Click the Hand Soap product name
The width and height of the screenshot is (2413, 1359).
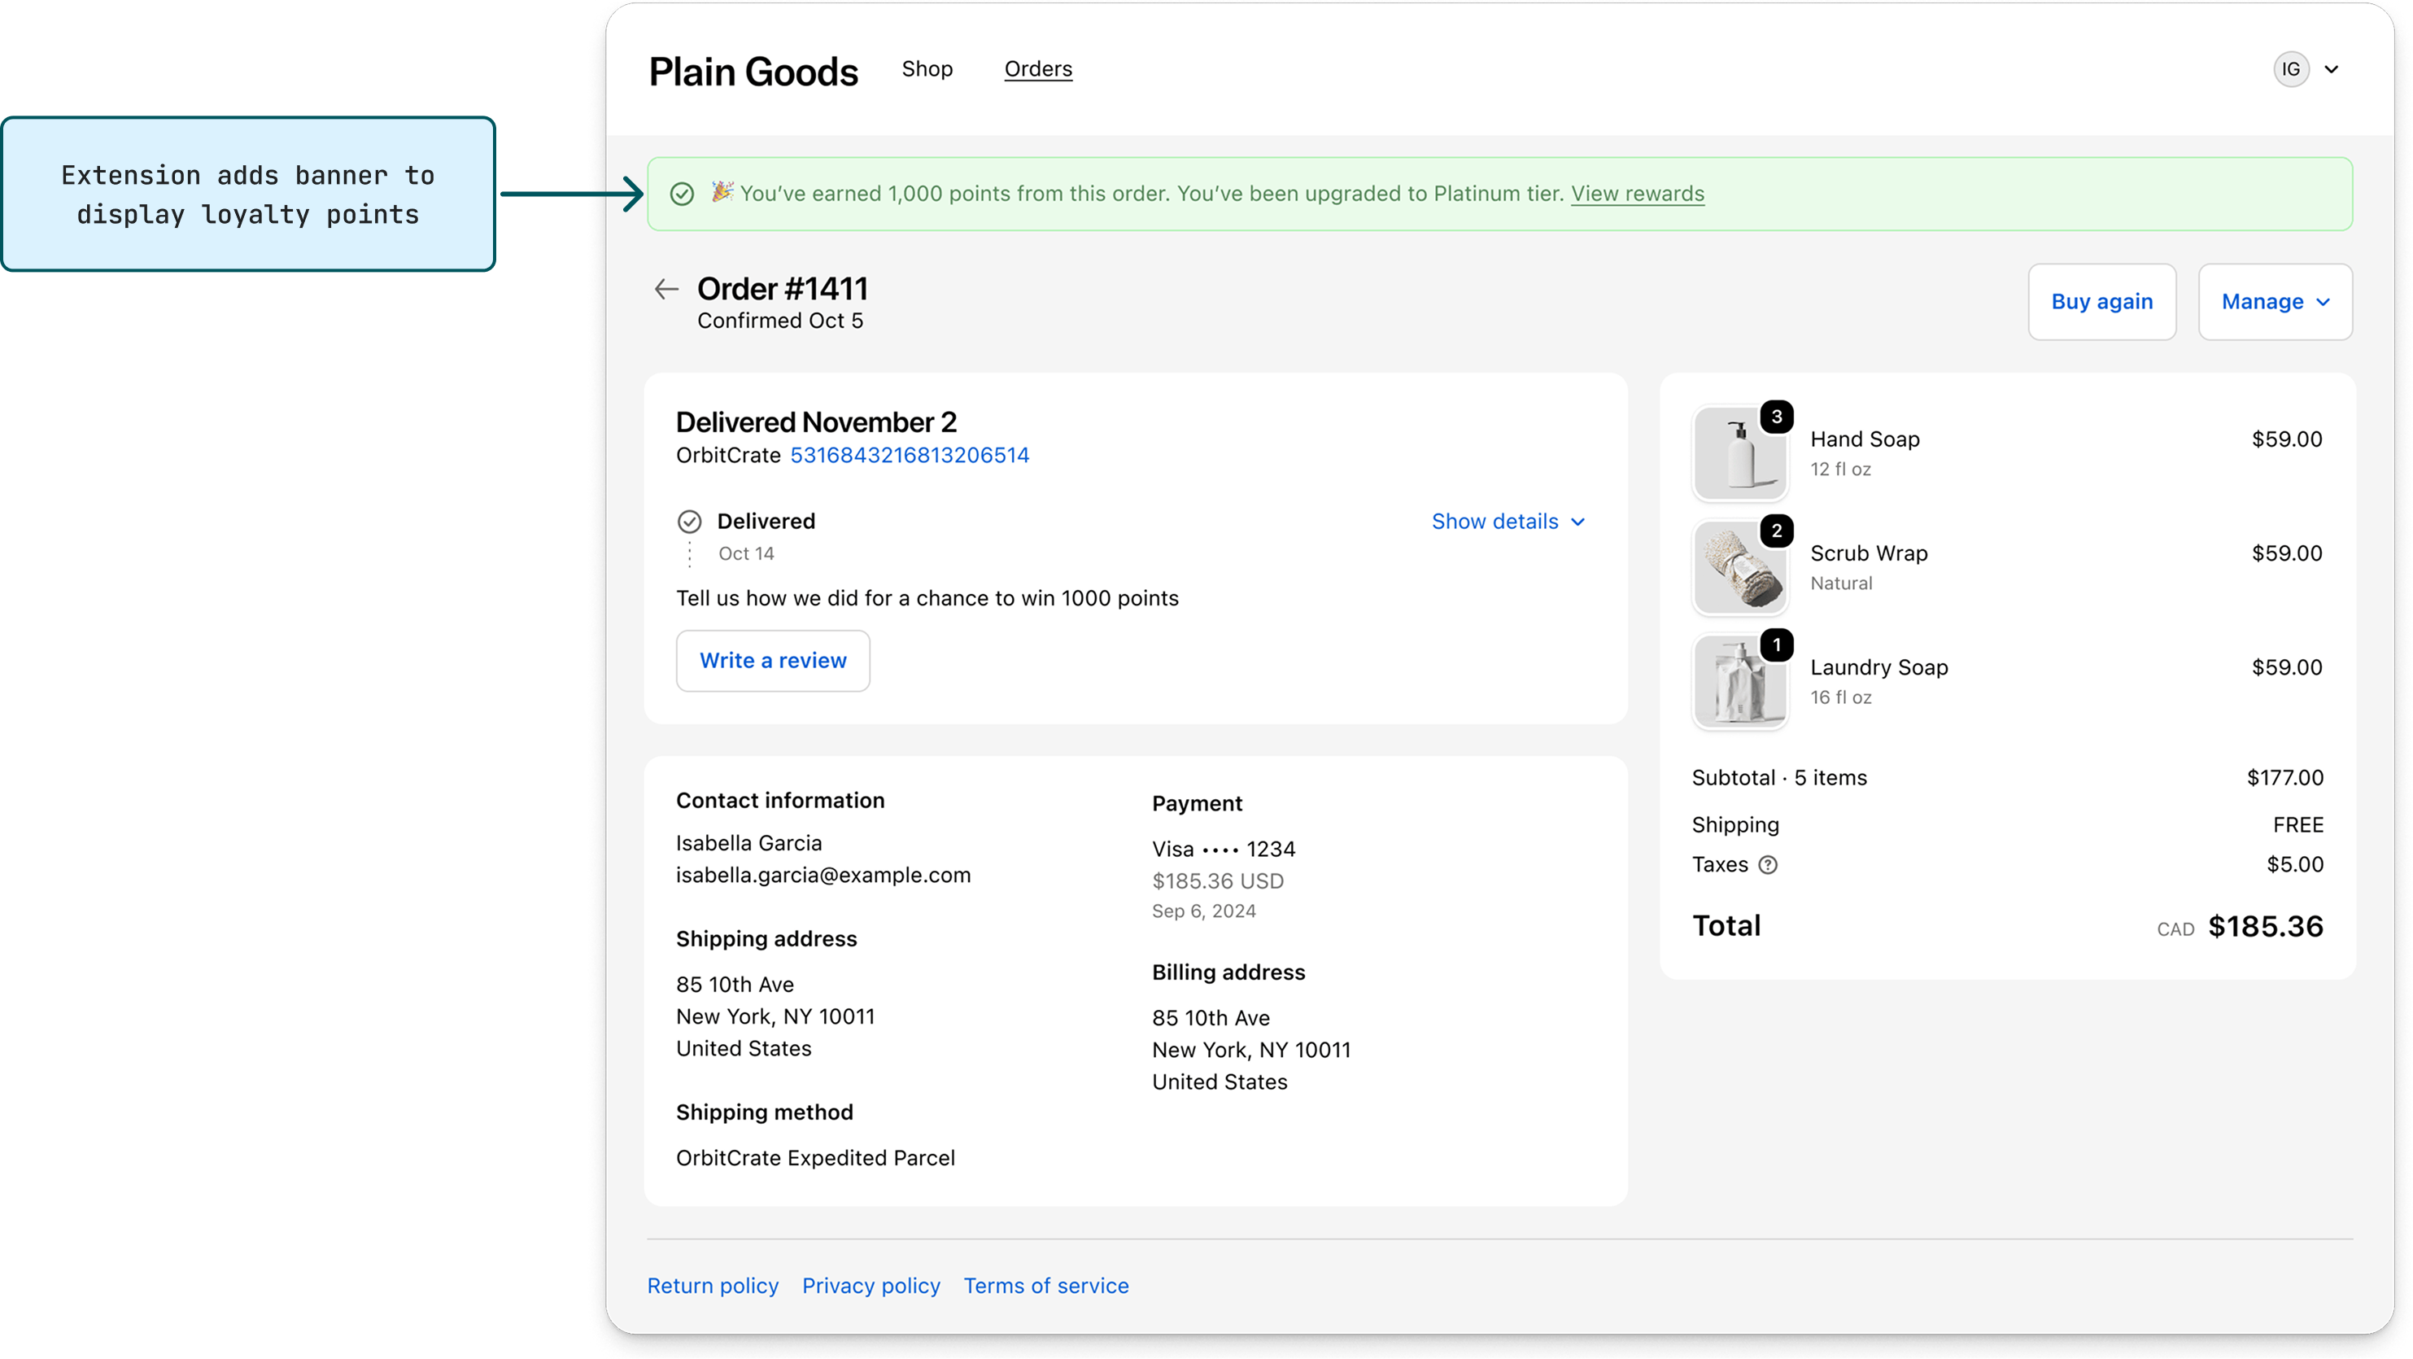click(x=1865, y=439)
